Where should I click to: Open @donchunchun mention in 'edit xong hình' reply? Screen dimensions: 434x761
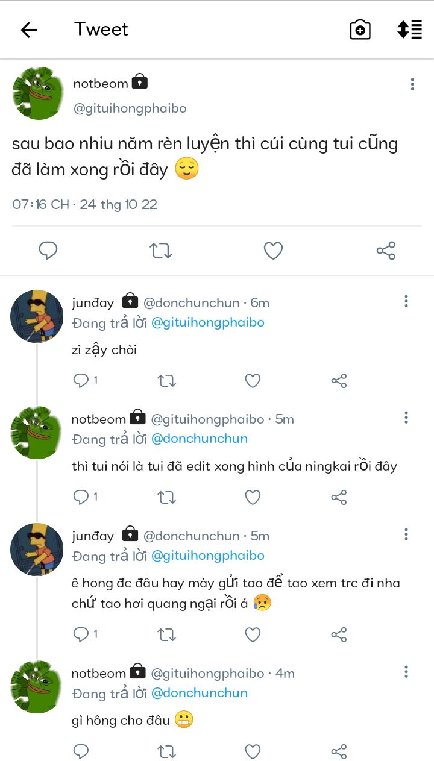click(x=200, y=439)
